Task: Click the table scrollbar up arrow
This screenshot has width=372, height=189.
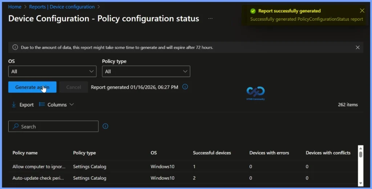Action: [x=361, y=148]
